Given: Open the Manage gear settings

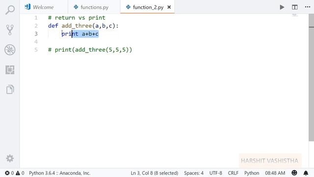Looking at the screenshot, I should tap(10, 158).
